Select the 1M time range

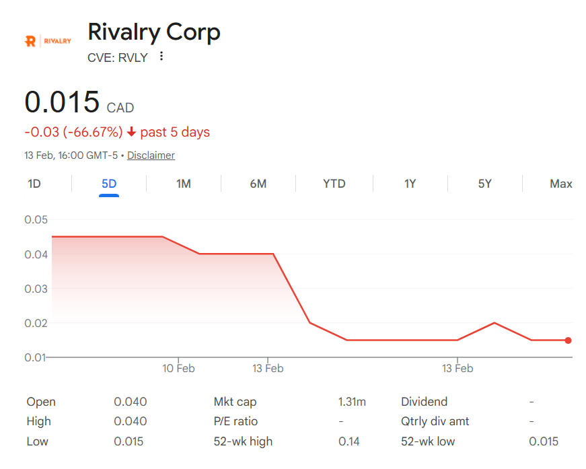click(183, 183)
